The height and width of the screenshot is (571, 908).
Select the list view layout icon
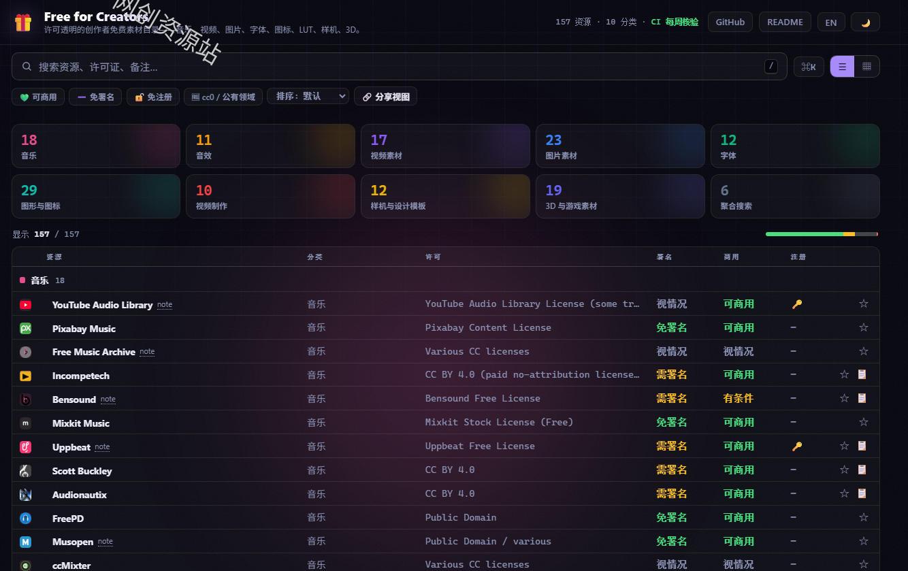[x=842, y=67]
